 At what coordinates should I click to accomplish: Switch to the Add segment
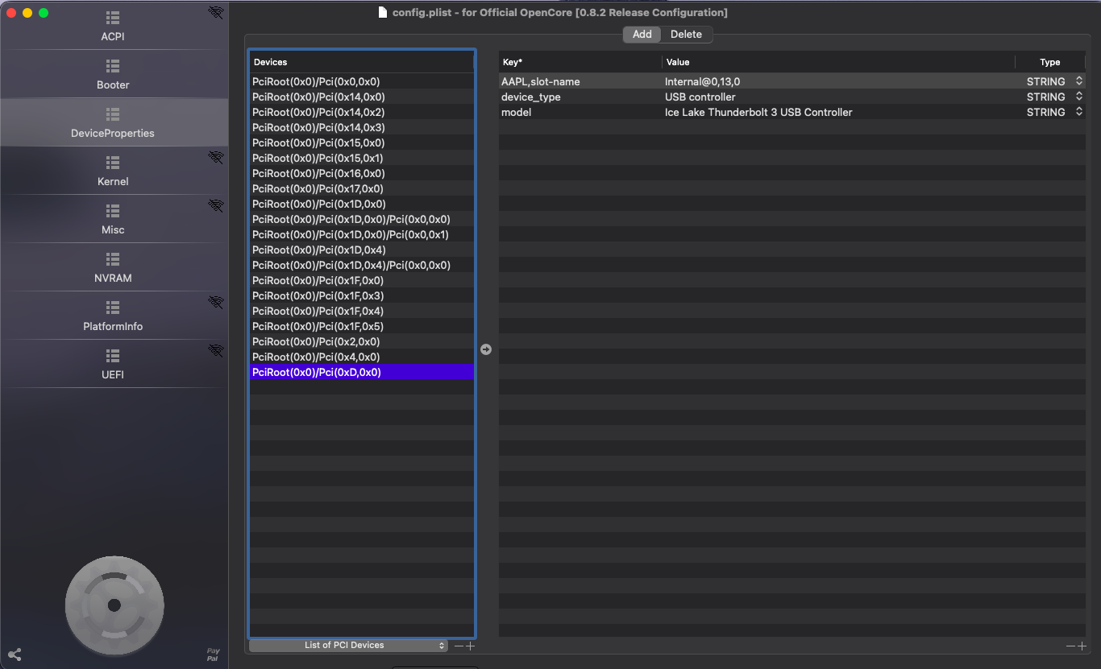[x=642, y=35]
